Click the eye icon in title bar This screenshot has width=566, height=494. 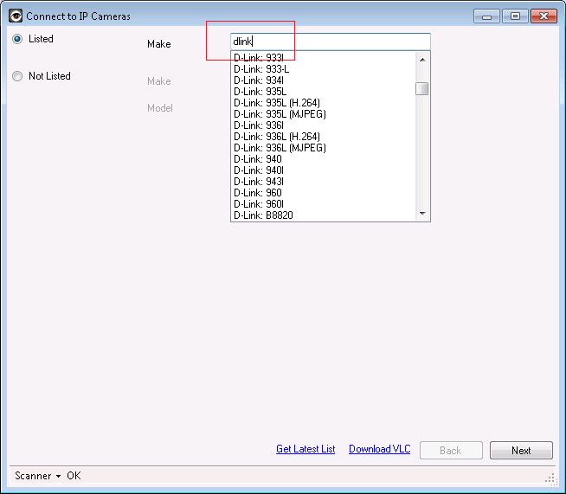click(15, 16)
